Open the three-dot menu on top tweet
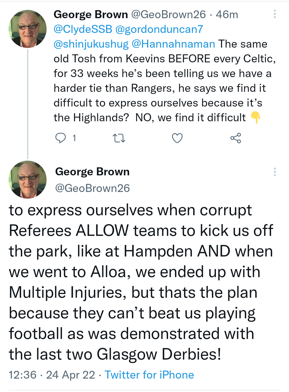Screen dimensions: 289x392 (x=275, y=14)
